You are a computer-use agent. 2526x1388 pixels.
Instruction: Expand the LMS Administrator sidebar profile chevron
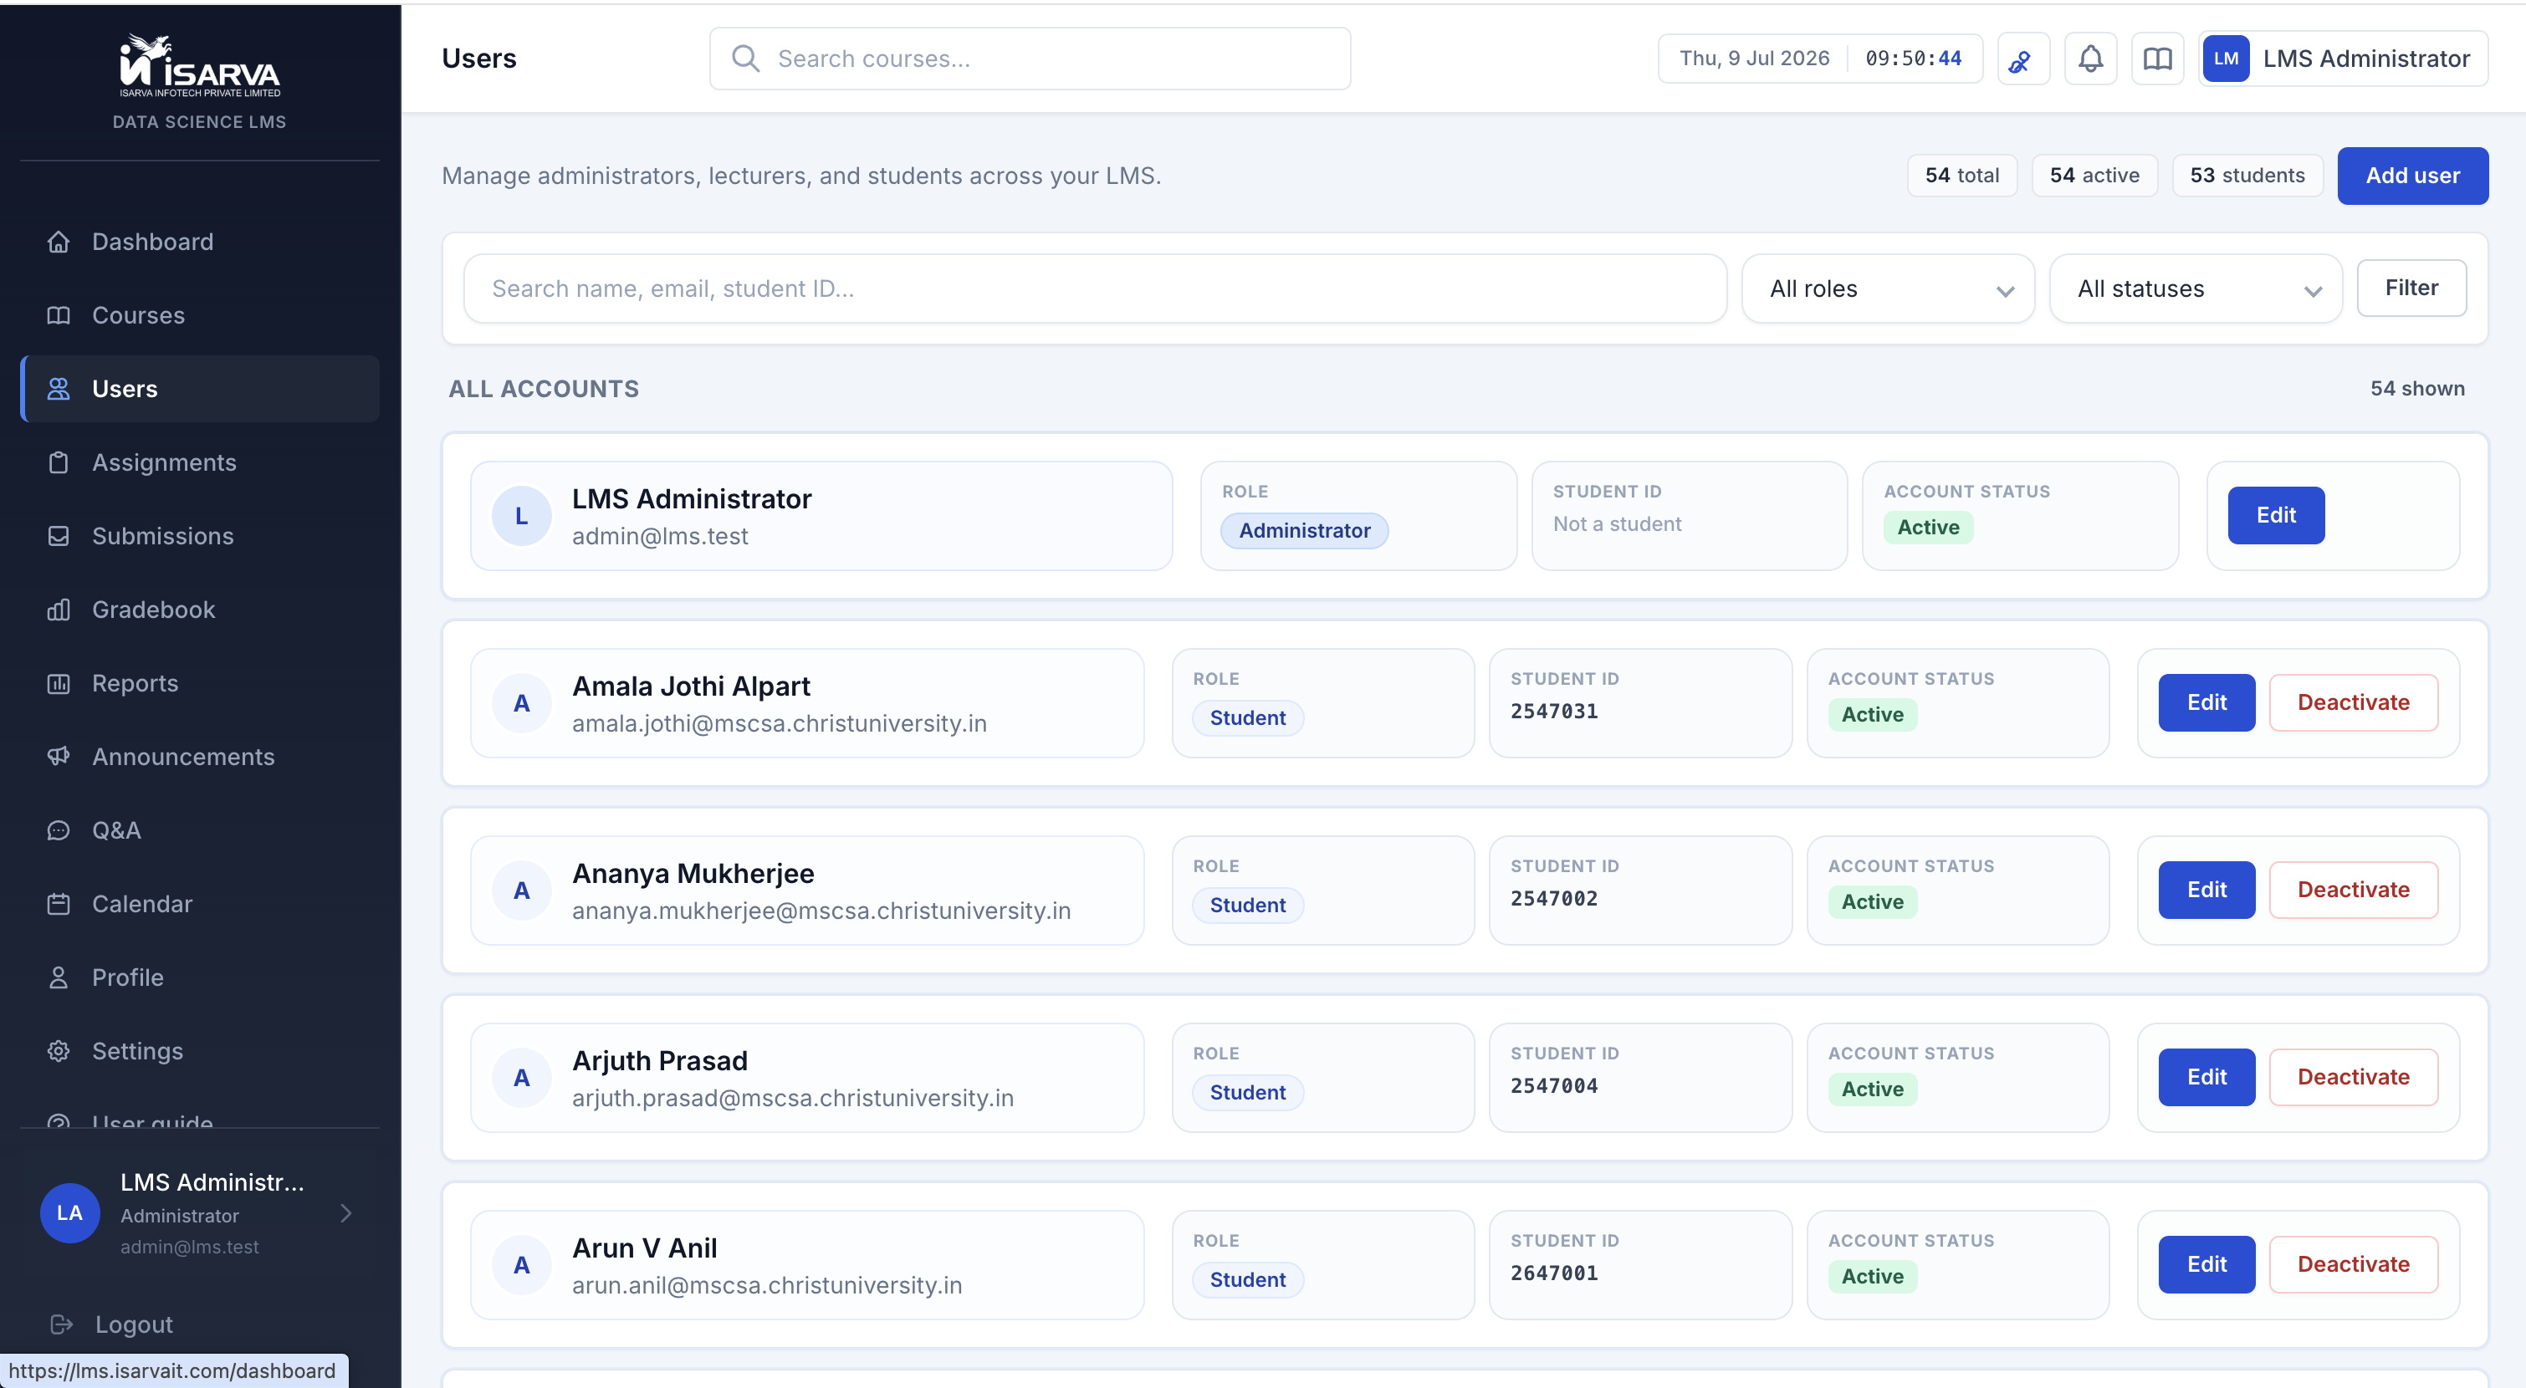[x=345, y=1213]
